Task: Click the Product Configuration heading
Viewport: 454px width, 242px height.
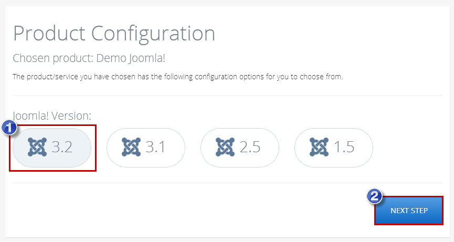Action: (x=114, y=34)
